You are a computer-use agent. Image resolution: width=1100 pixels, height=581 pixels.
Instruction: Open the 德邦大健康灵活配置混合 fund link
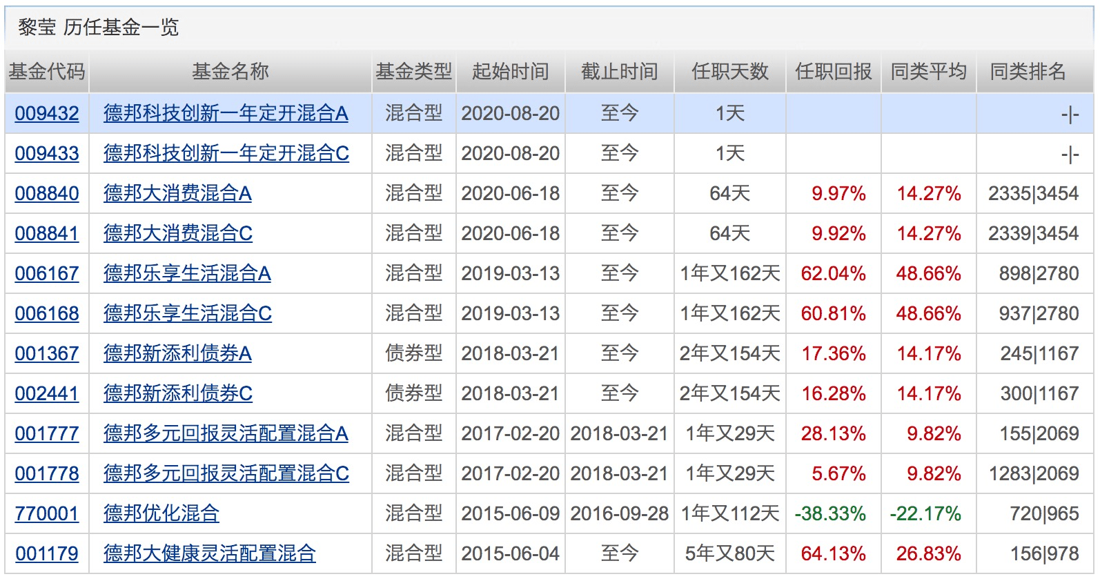pos(210,553)
